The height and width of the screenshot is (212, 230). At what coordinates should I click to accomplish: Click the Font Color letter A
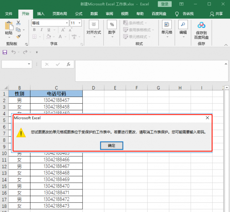tap(60, 36)
